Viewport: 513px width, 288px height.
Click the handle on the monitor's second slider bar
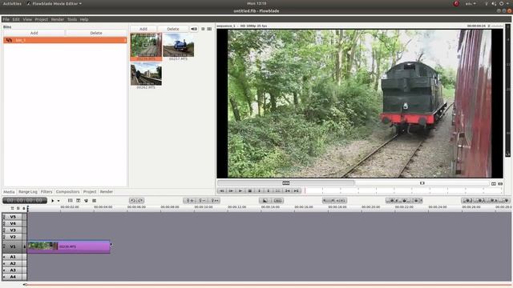(422, 183)
